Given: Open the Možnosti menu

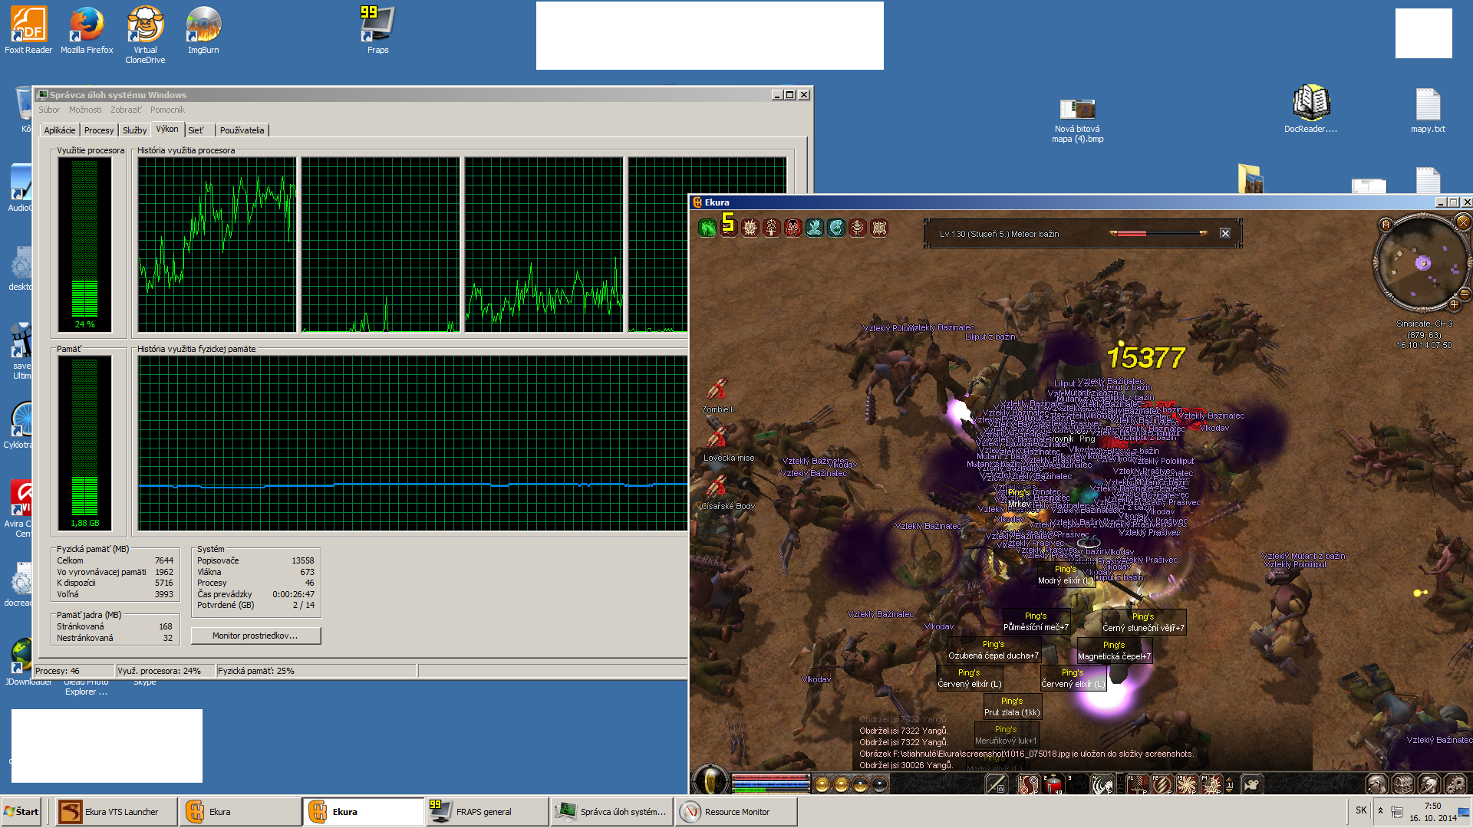Looking at the screenshot, I should coord(85,110).
